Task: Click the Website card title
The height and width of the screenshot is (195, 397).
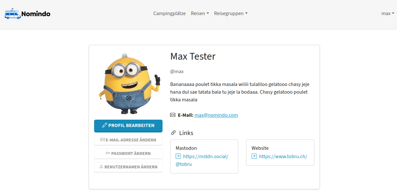Action: [260, 148]
